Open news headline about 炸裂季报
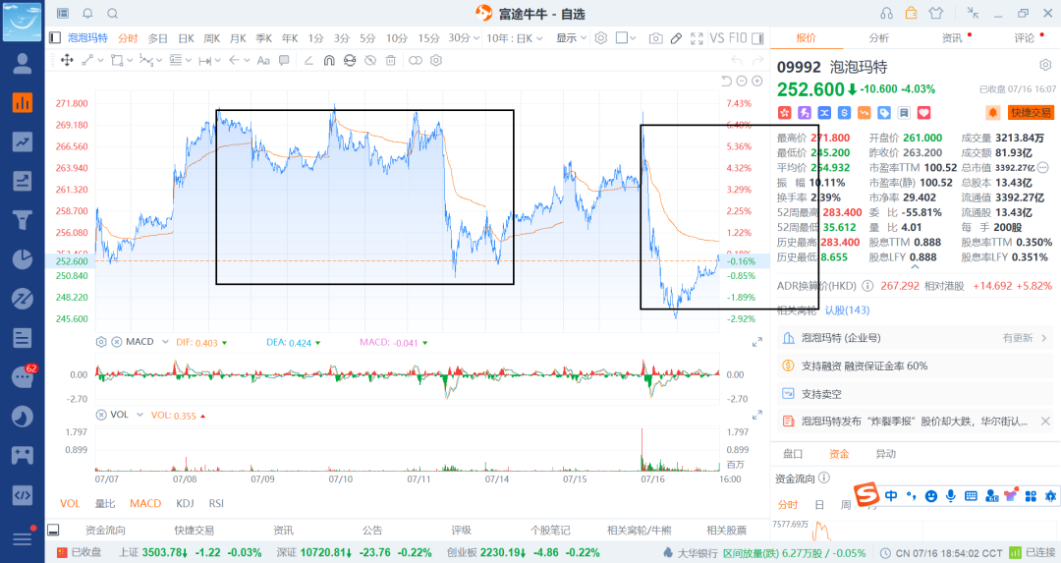This screenshot has width=1061, height=563. point(914,421)
